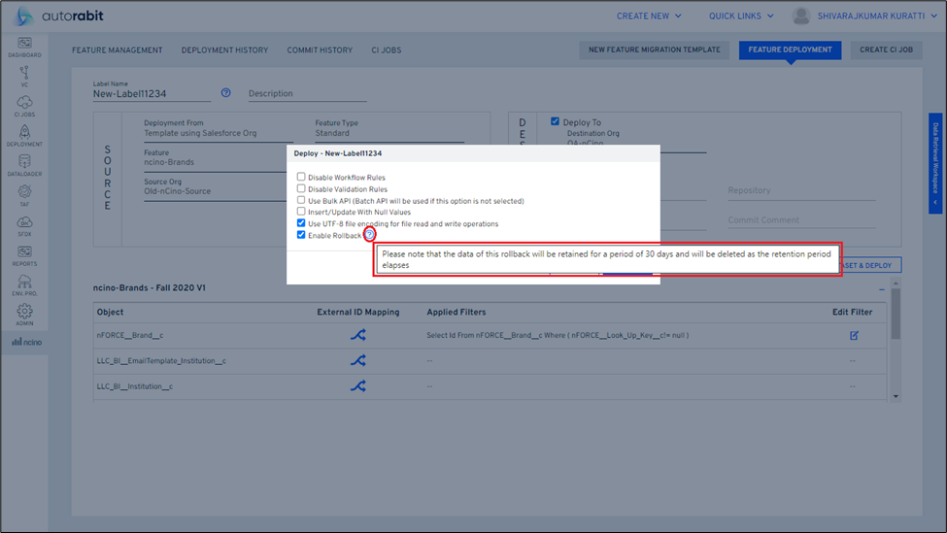This screenshot has width=947, height=533.
Task: Enable Disable Workflow Rules checkbox
Action: coord(301,178)
